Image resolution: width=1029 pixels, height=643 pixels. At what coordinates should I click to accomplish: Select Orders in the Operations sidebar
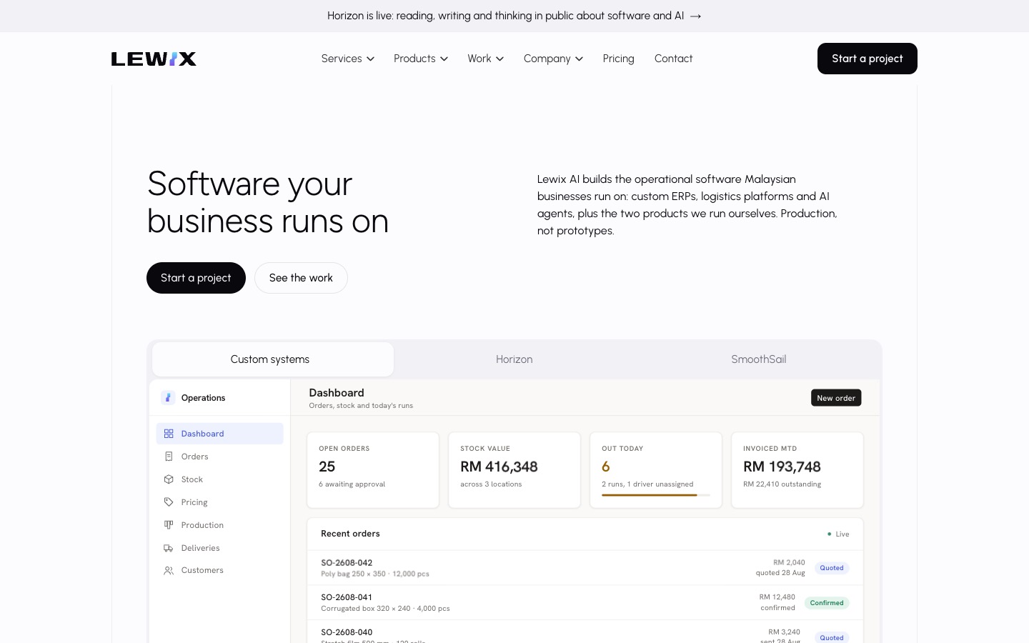point(219,457)
